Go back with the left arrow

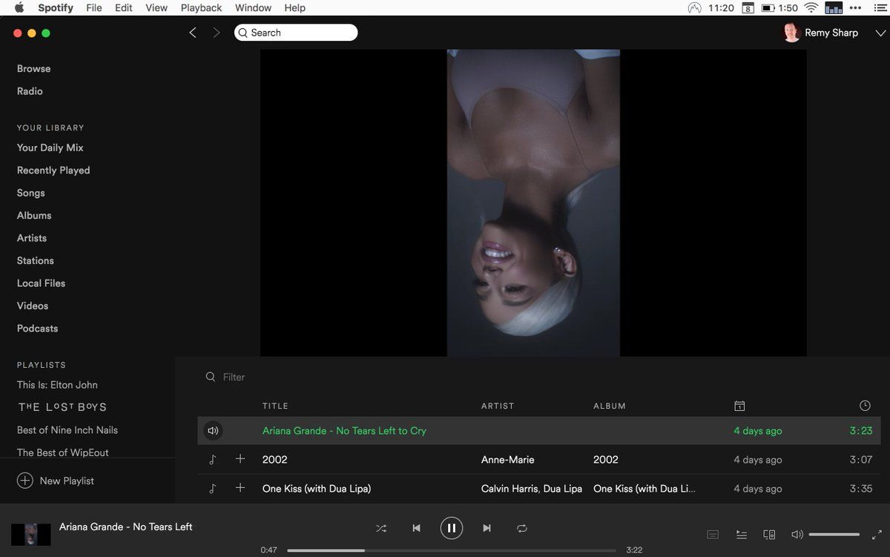point(193,33)
